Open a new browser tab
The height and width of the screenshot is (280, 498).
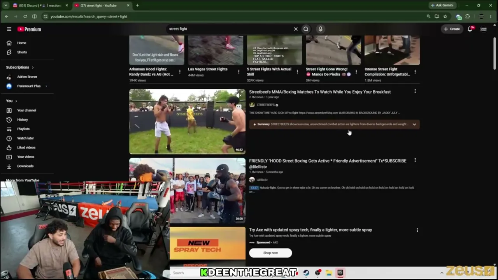point(137,5)
